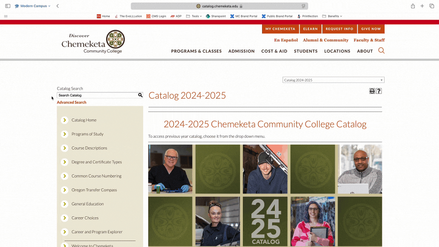Click the GIVE NOW button
439x247 pixels.
tap(371, 29)
